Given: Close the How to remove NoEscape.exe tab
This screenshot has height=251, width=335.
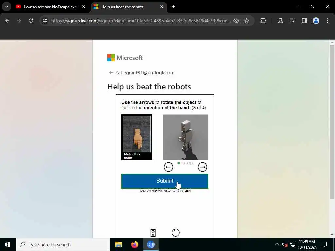Looking at the screenshot, I should pos(84,7).
